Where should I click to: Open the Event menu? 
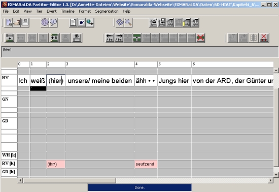[52, 11]
